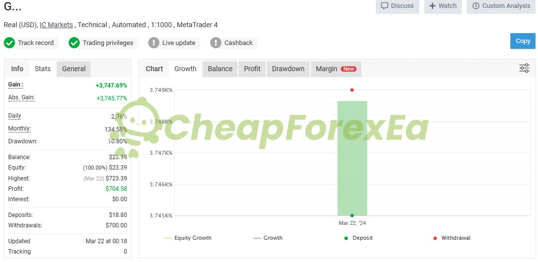This screenshot has height=262, width=538.
Task: Click the Withdrawals value $700.00
Action: (116, 225)
